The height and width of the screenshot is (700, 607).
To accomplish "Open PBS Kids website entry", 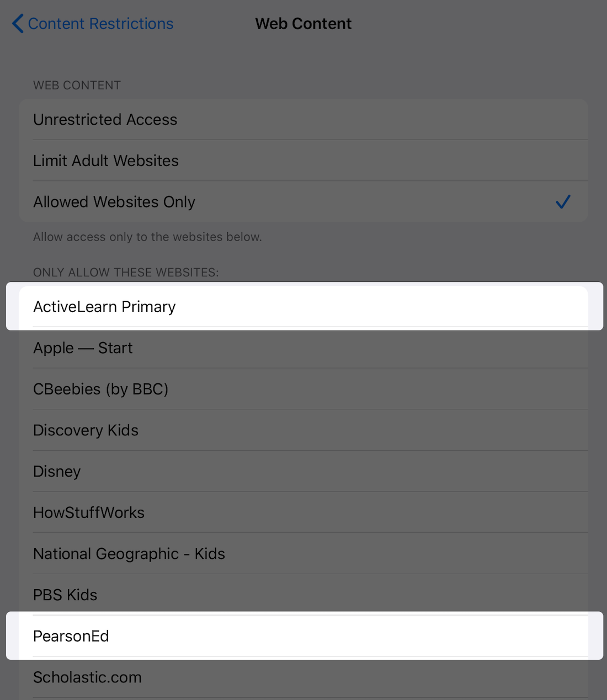I will (x=65, y=595).
